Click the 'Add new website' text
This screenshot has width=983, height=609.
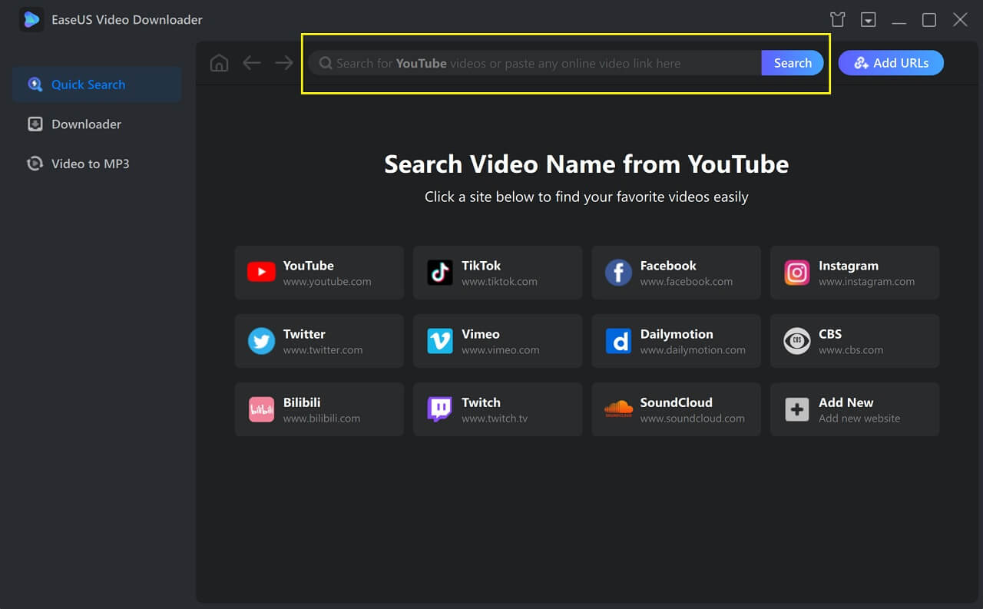859,419
